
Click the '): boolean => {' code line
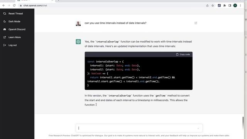click(98, 73)
